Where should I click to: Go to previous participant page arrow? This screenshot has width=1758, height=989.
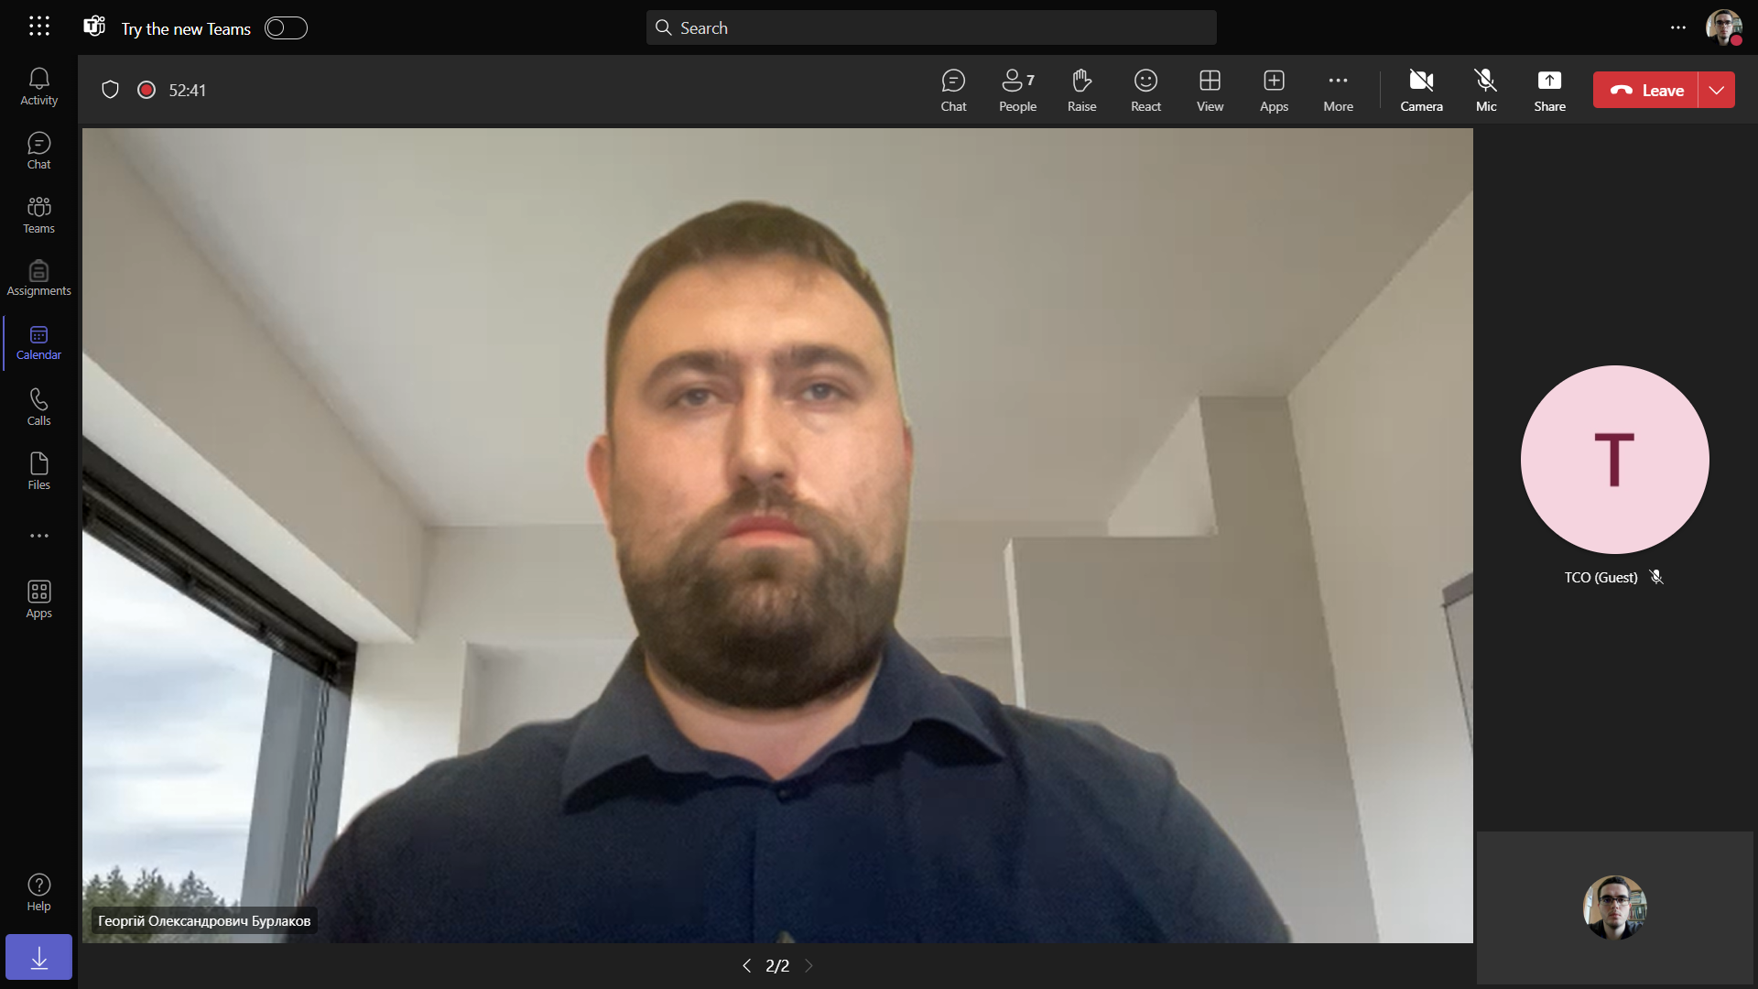(746, 966)
